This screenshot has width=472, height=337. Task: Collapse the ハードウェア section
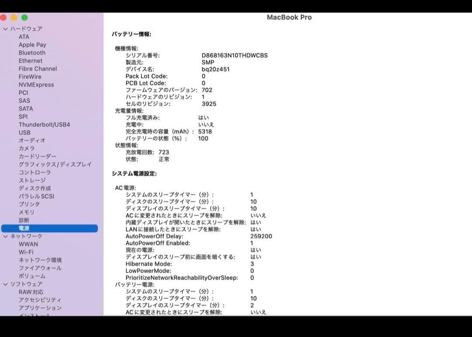[5, 28]
